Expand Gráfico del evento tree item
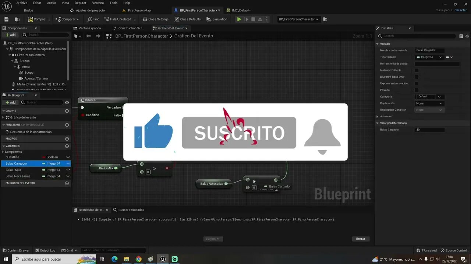The image size is (471, 264). tap(3, 117)
